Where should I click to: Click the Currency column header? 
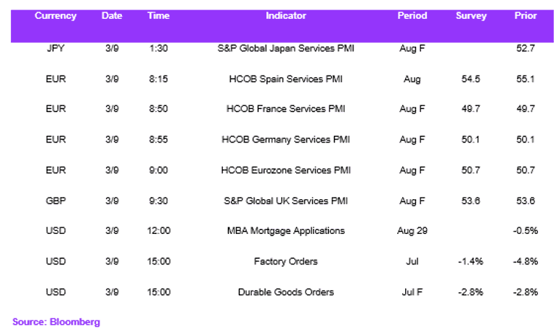tap(56, 16)
